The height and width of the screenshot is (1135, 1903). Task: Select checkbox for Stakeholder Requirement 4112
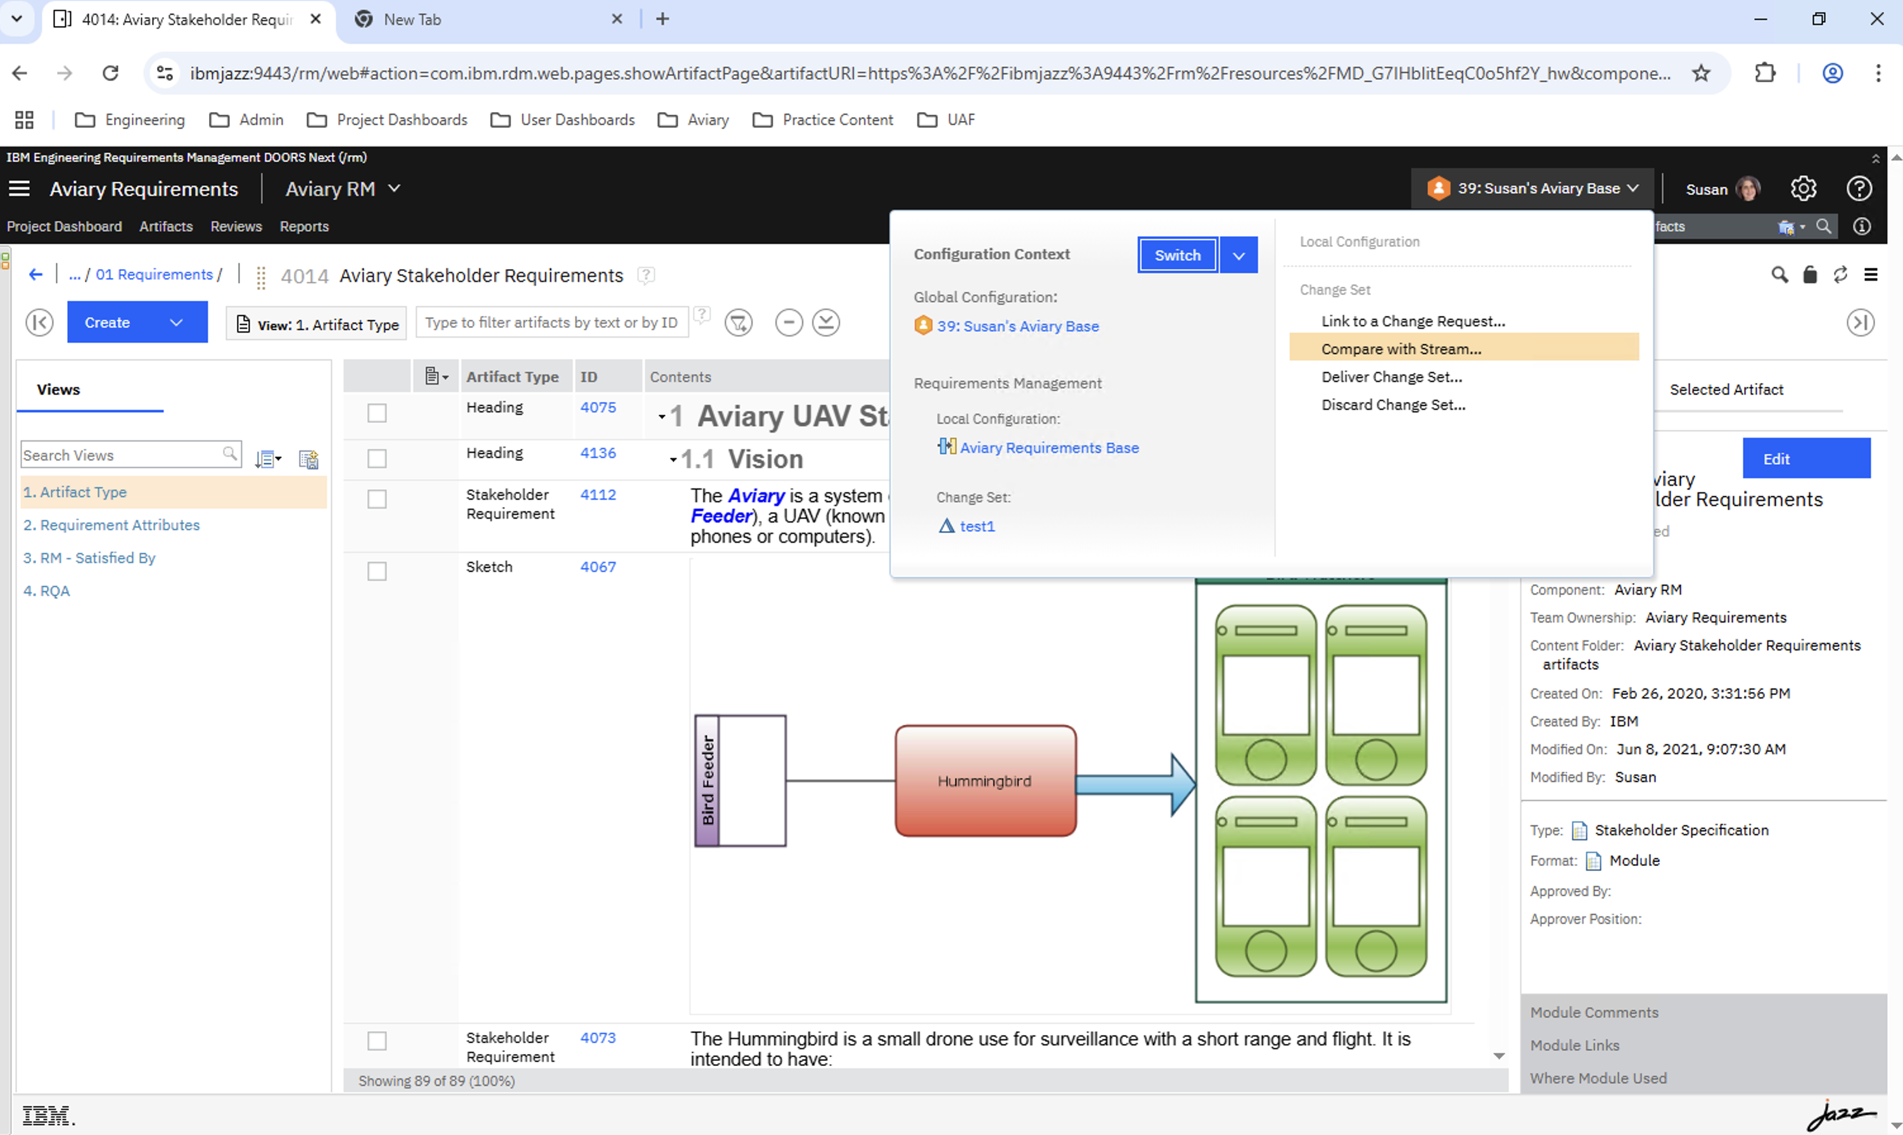click(377, 500)
